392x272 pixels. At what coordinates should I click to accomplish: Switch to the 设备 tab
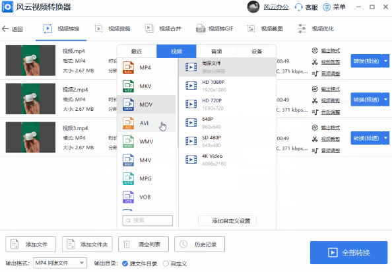click(256, 51)
